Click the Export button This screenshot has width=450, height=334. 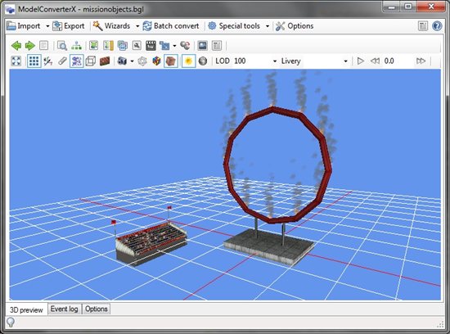pyautogui.click(x=69, y=26)
